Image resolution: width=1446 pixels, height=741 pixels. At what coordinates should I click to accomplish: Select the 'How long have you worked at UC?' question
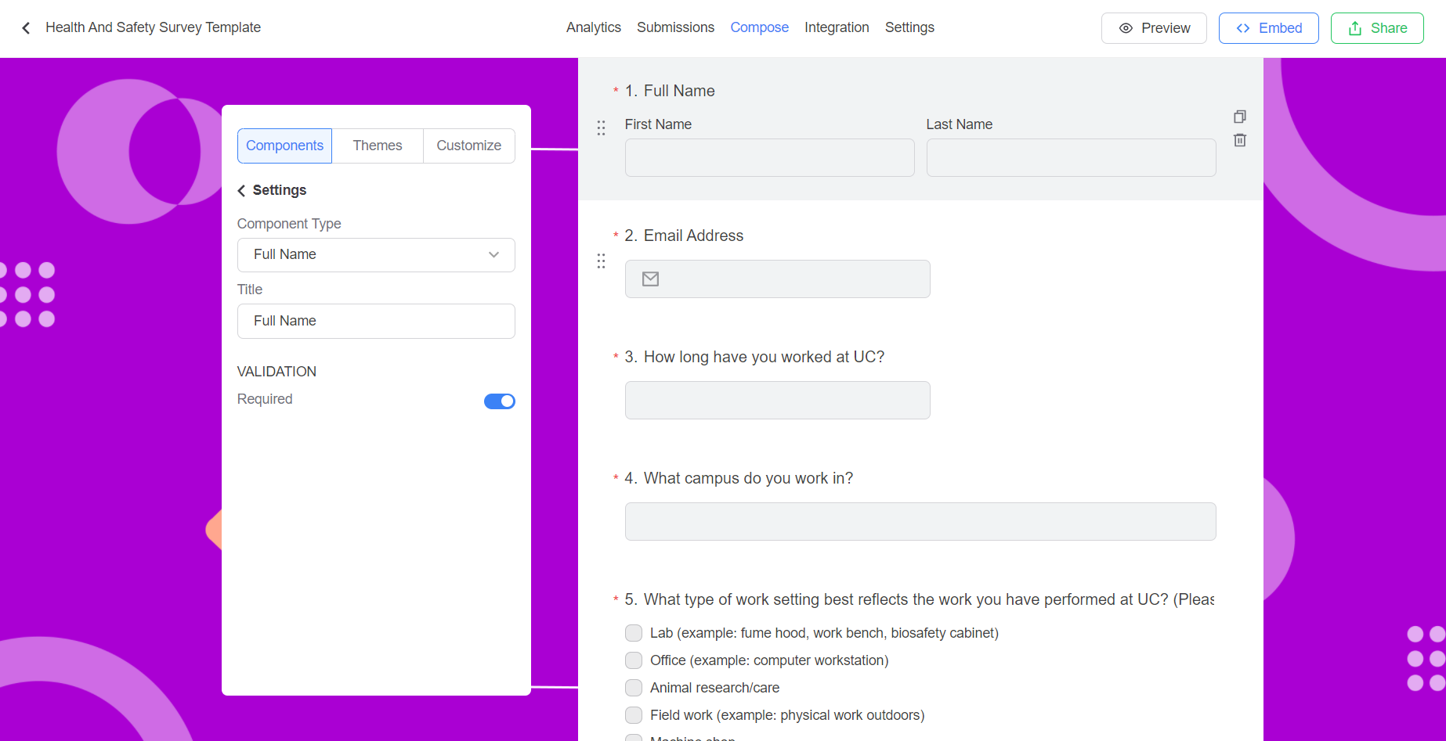(754, 357)
